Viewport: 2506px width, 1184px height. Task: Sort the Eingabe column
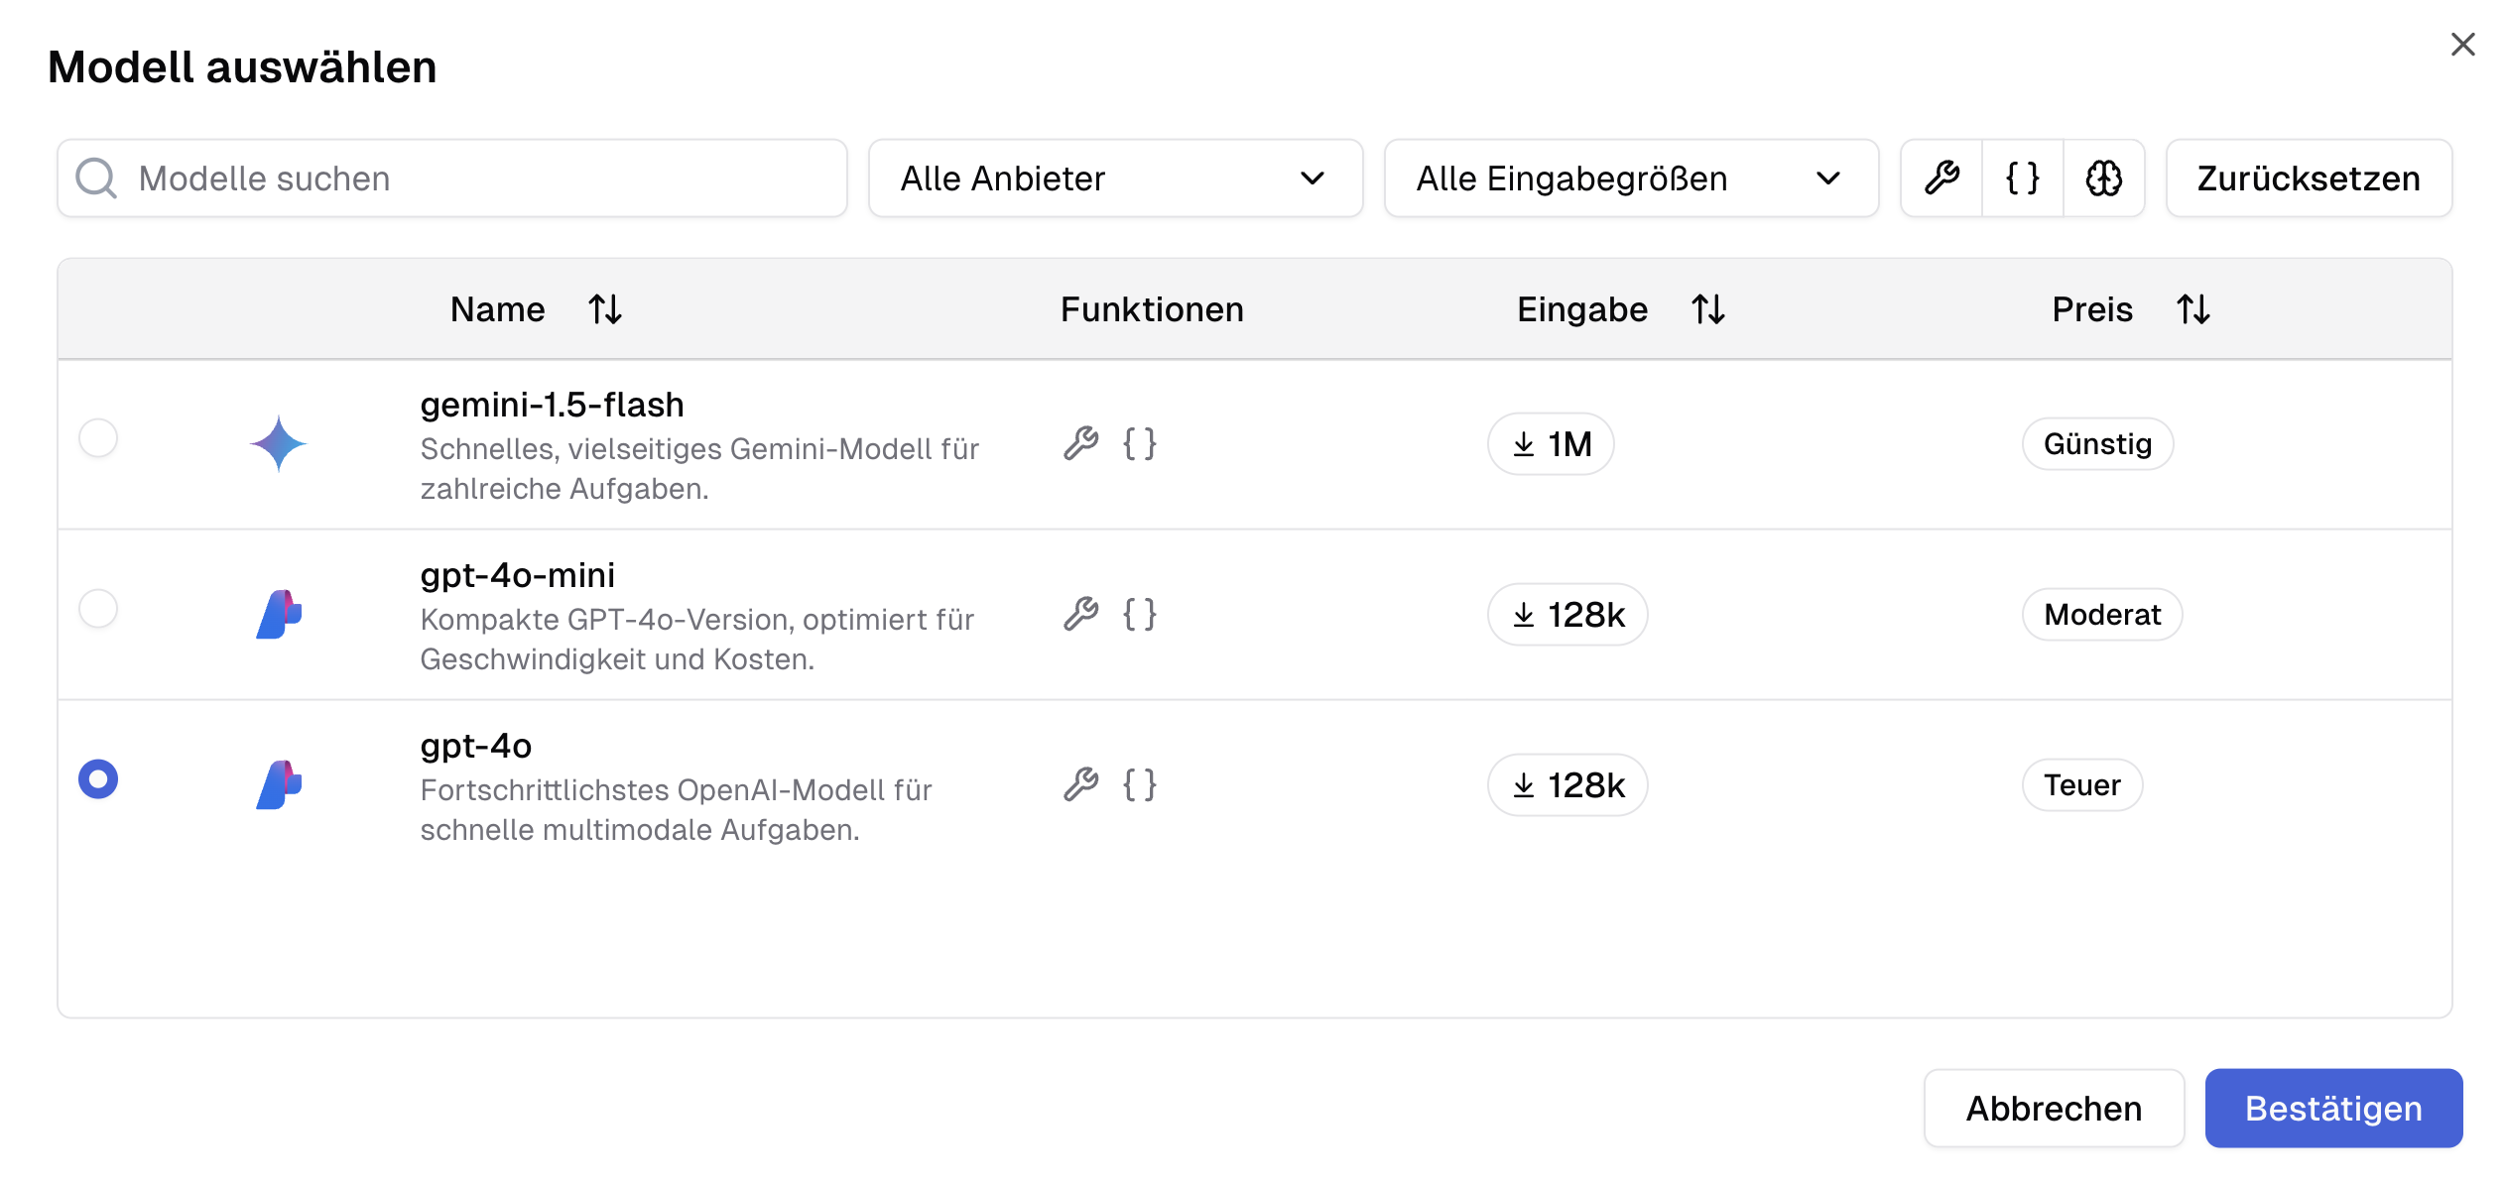(1709, 308)
